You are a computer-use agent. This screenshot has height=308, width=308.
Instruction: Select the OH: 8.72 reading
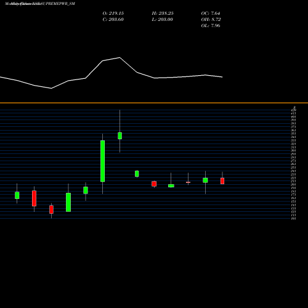211,19
